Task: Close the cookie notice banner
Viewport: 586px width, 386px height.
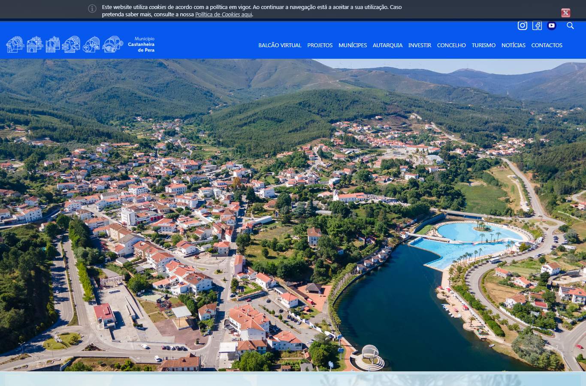Action: click(x=566, y=13)
